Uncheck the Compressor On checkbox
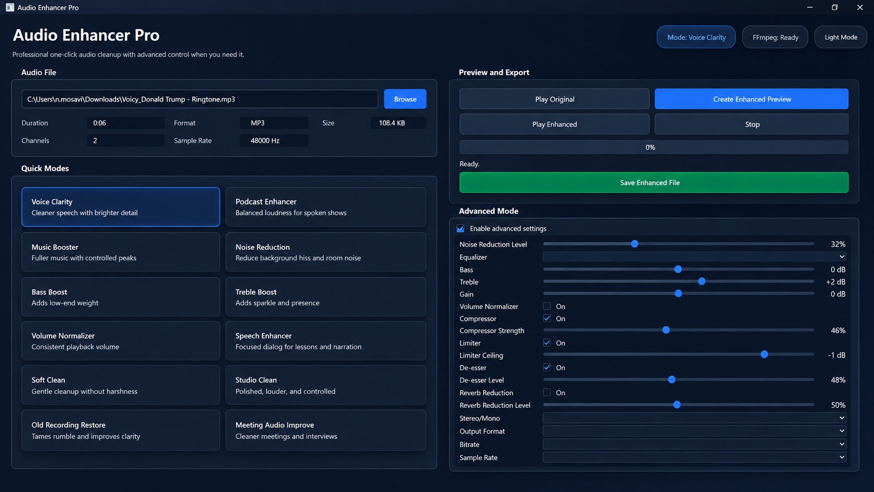 click(x=547, y=318)
